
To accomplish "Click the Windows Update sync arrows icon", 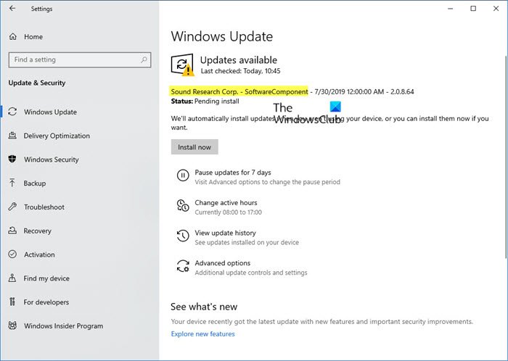I will [12, 112].
